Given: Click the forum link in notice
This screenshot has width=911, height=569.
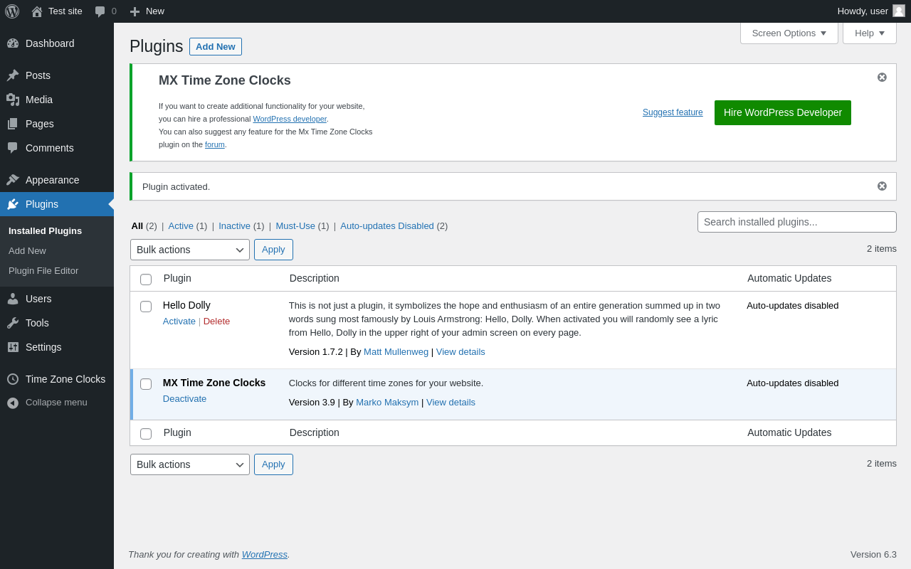Looking at the screenshot, I should pyautogui.click(x=215, y=144).
